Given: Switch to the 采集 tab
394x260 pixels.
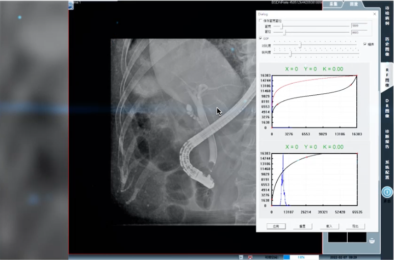Looking at the screenshot, I should click(x=333, y=4).
